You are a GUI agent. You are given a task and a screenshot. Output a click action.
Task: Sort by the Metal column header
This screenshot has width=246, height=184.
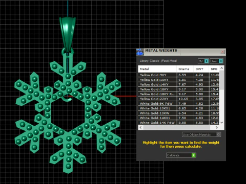157,69
